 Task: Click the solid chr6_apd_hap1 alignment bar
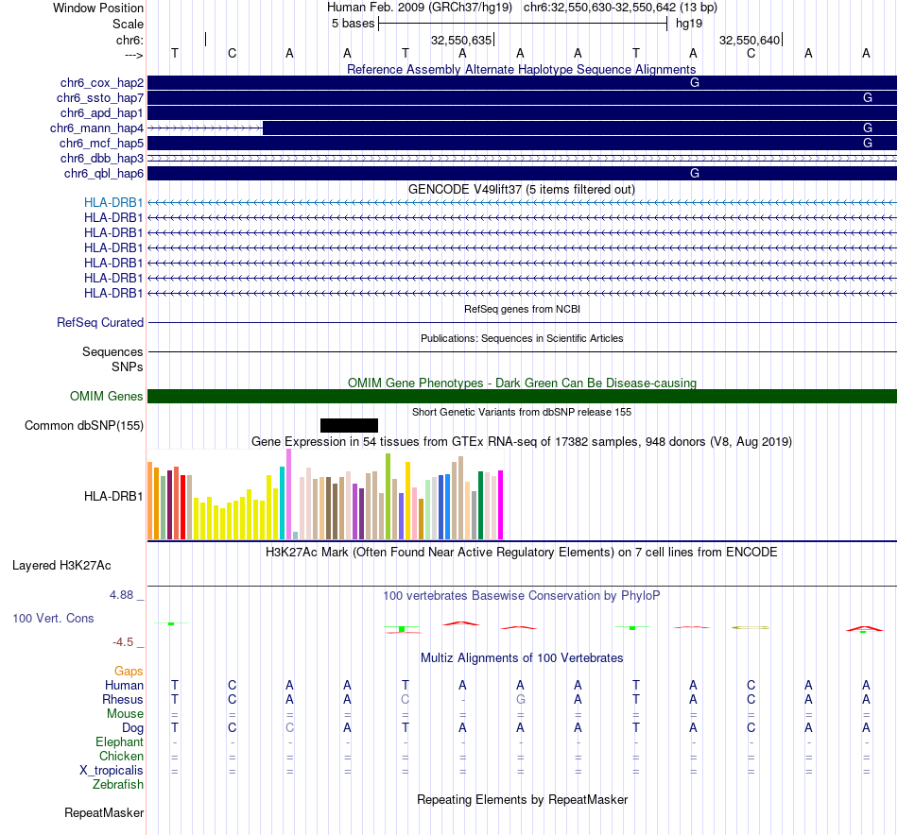pos(523,112)
